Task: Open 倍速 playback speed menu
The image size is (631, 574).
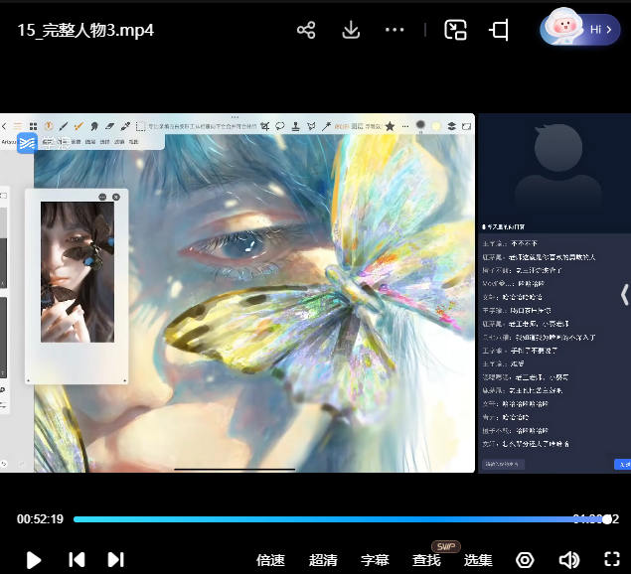Action: [x=270, y=560]
